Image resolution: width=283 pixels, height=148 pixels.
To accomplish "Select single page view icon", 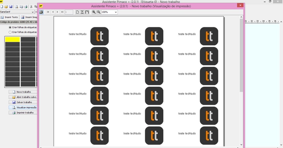I will (x=77, y=12).
